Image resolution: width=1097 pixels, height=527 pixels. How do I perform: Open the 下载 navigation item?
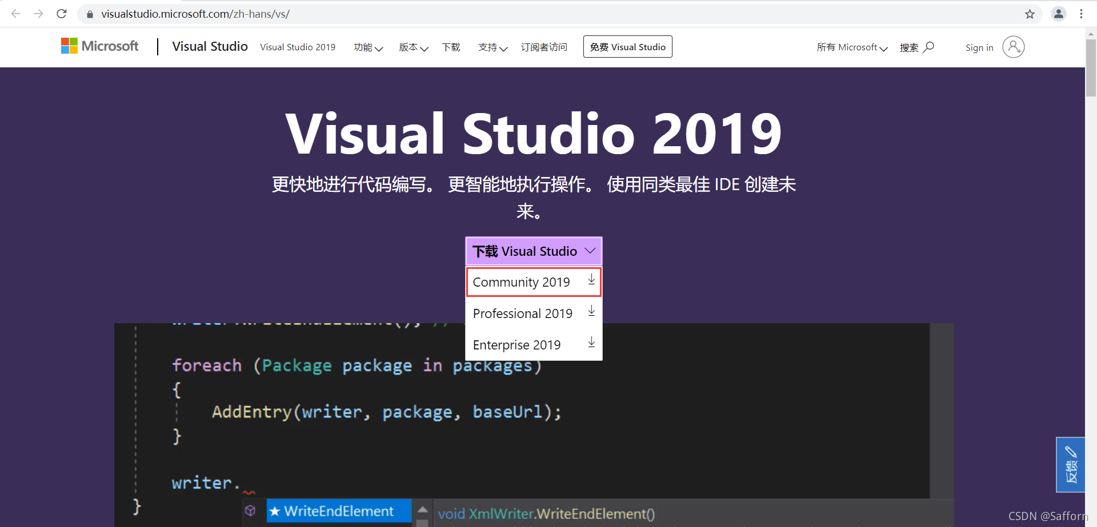click(x=451, y=47)
